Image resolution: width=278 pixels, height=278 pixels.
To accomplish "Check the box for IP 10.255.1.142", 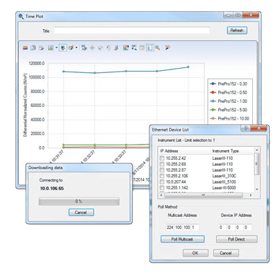I will tap(162, 188).
